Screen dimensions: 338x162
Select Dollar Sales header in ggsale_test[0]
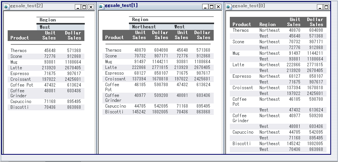point(315,22)
